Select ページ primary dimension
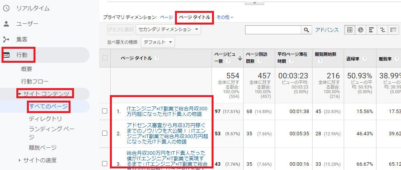Screen dimensions: 401x170 pyautogui.click(x=166, y=17)
